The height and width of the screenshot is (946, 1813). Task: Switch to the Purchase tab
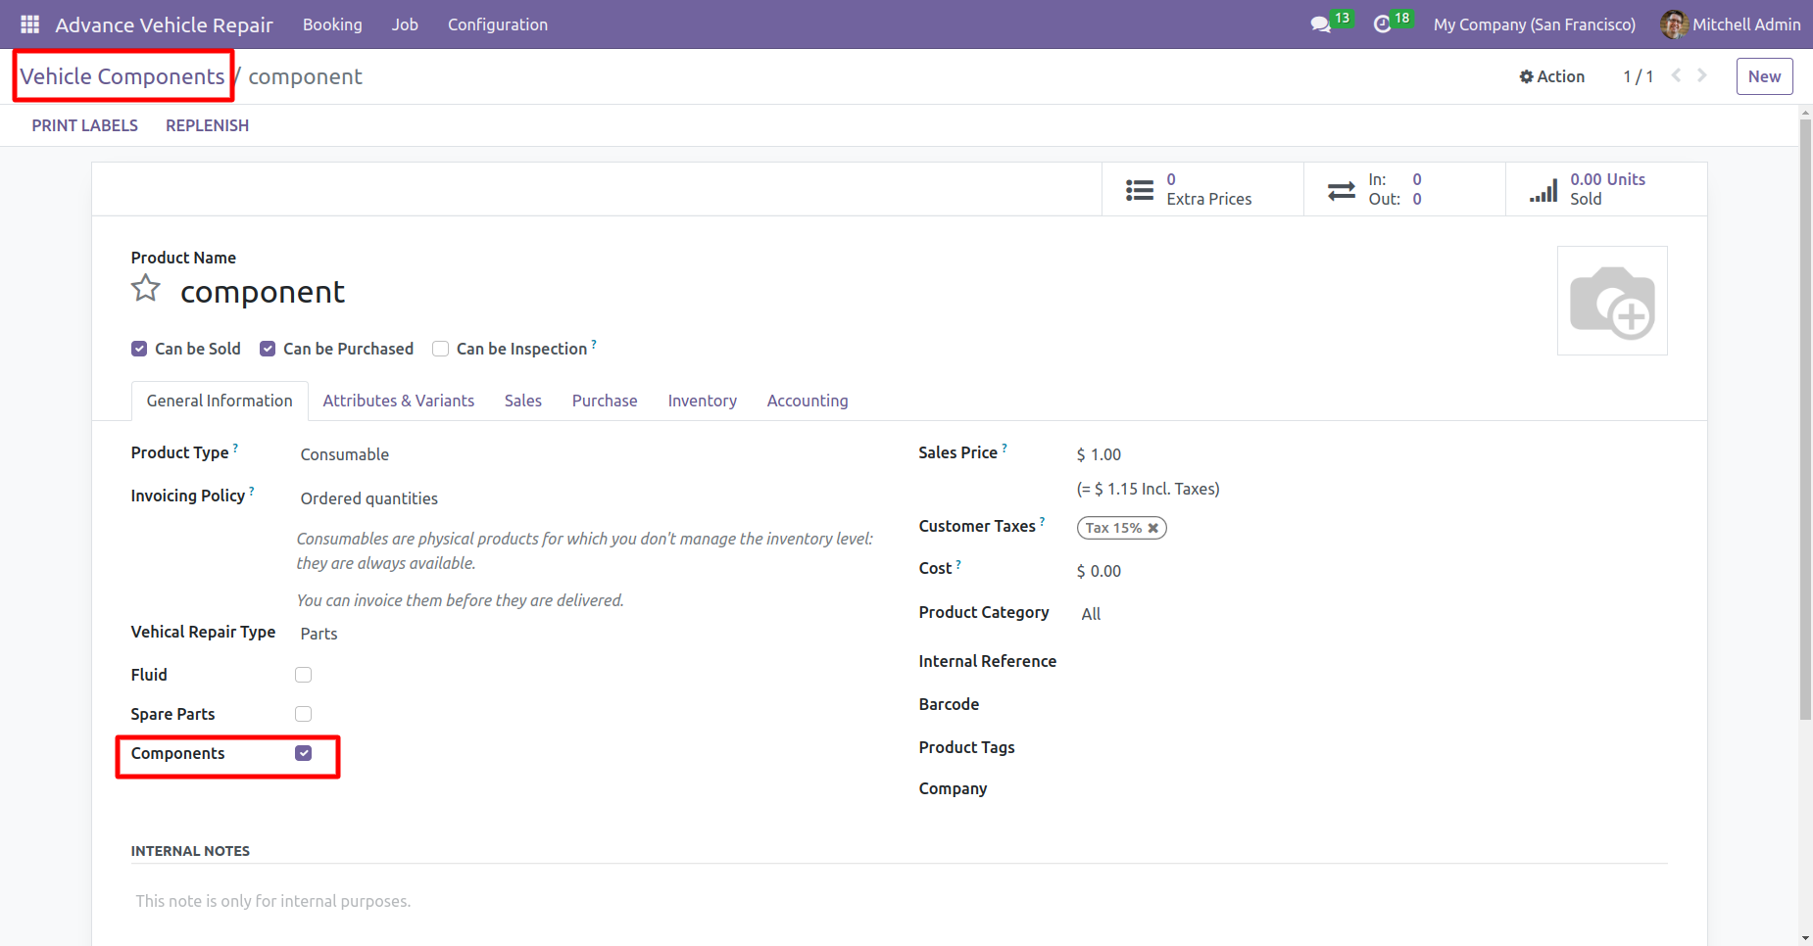click(x=605, y=401)
